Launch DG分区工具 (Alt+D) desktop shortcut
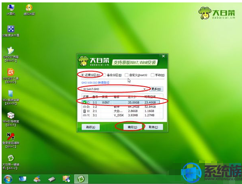Image resolution: width=242 pixels, height=184 pixels. (10, 76)
